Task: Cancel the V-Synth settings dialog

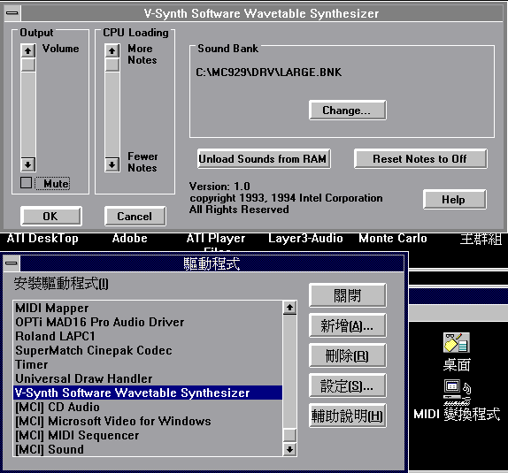Action: coord(135,216)
